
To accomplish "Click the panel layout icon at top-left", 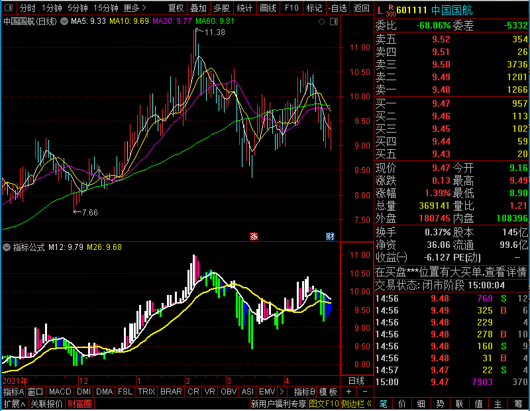I will click(x=9, y=7).
